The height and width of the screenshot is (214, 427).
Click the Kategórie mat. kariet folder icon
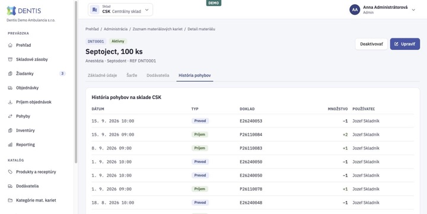point(10,200)
